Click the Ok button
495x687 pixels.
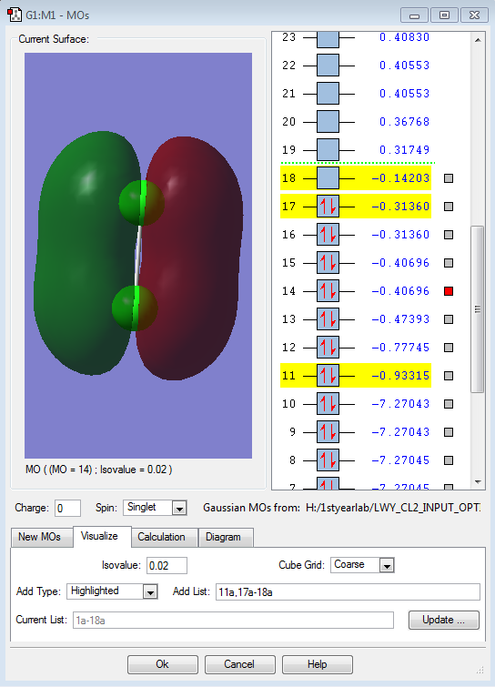click(163, 664)
